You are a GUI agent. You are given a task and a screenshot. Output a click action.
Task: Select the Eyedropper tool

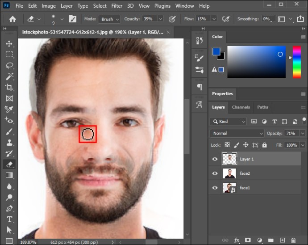(9, 109)
